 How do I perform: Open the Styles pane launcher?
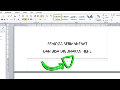[100, 22]
